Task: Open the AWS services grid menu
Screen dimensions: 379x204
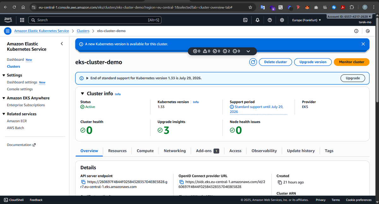Action: tap(22, 20)
